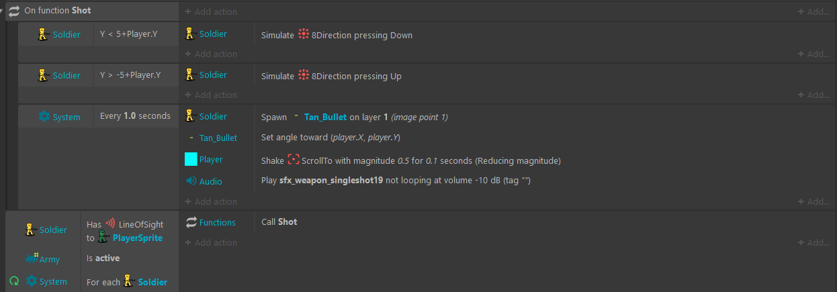Click Add action below the Audio action
837x292 pixels.
(211, 201)
